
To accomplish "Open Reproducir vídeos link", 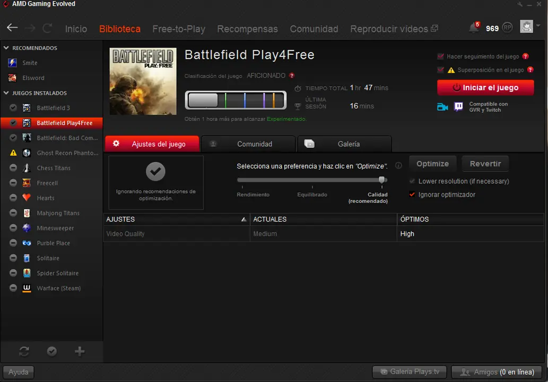I will pos(394,29).
